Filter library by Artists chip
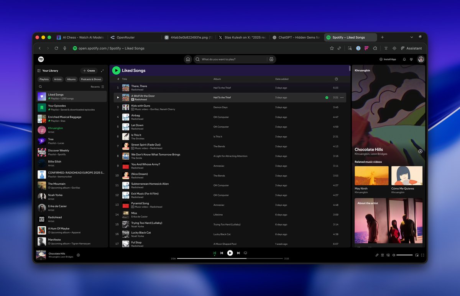Image resolution: width=460 pixels, height=296 pixels. tap(58, 79)
